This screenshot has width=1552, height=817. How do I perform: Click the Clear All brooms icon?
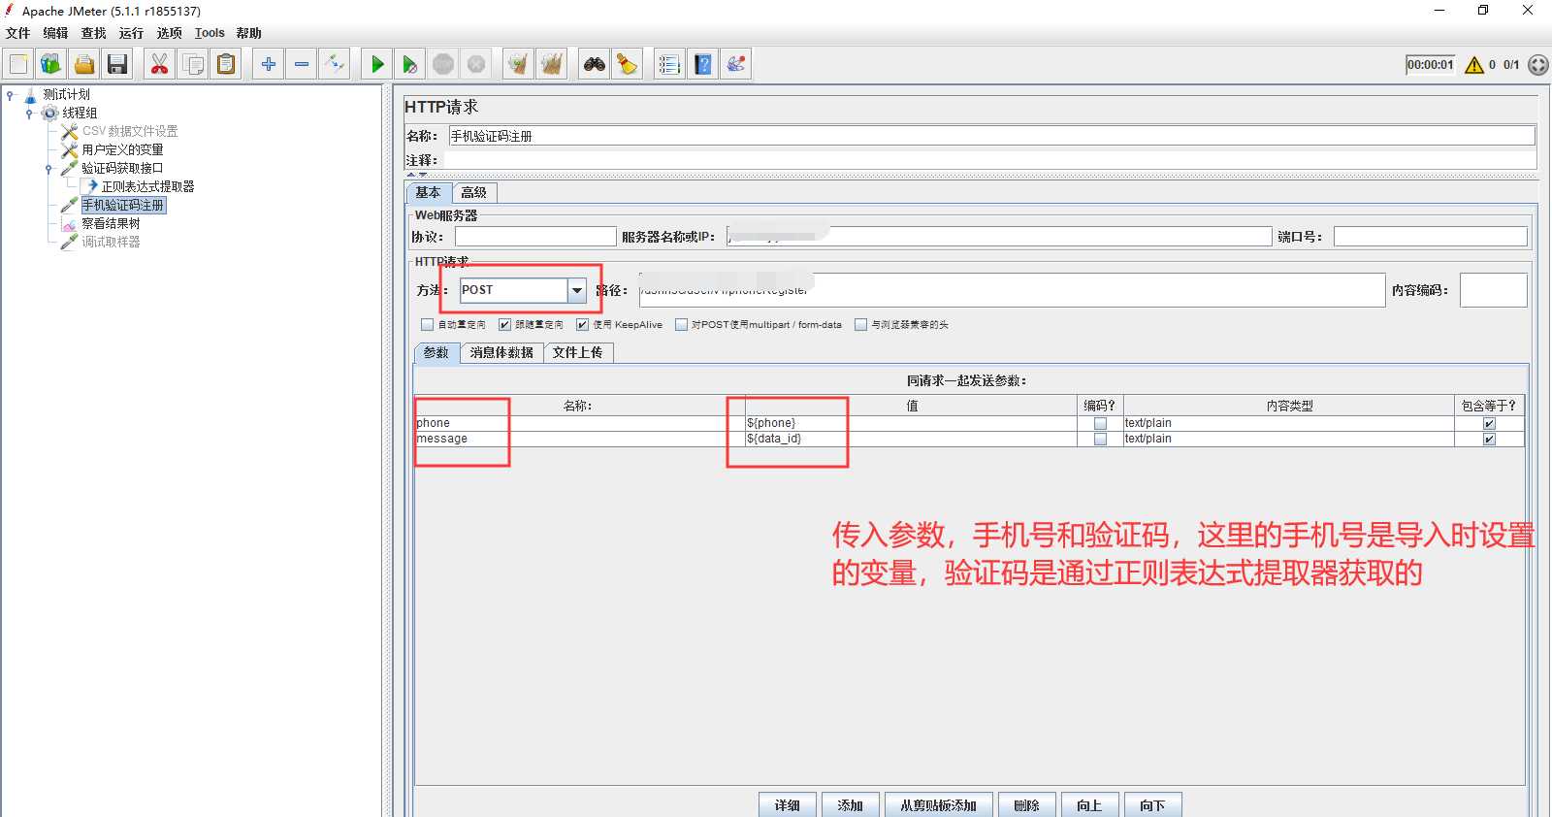552,65
